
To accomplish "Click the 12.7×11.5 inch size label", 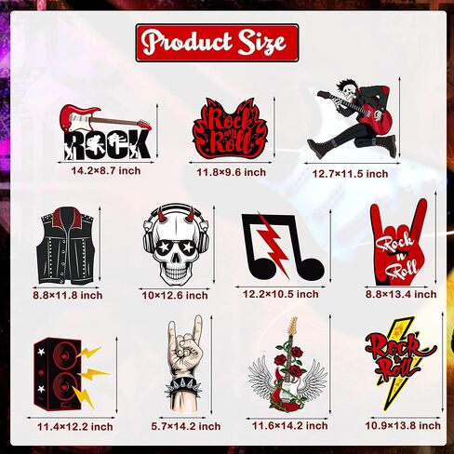I will [x=350, y=174].
